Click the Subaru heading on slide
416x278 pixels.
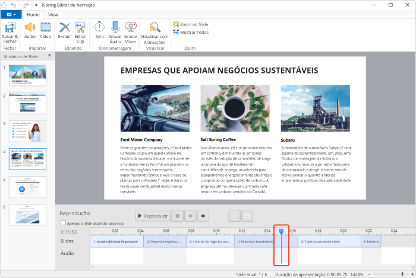click(x=288, y=140)
